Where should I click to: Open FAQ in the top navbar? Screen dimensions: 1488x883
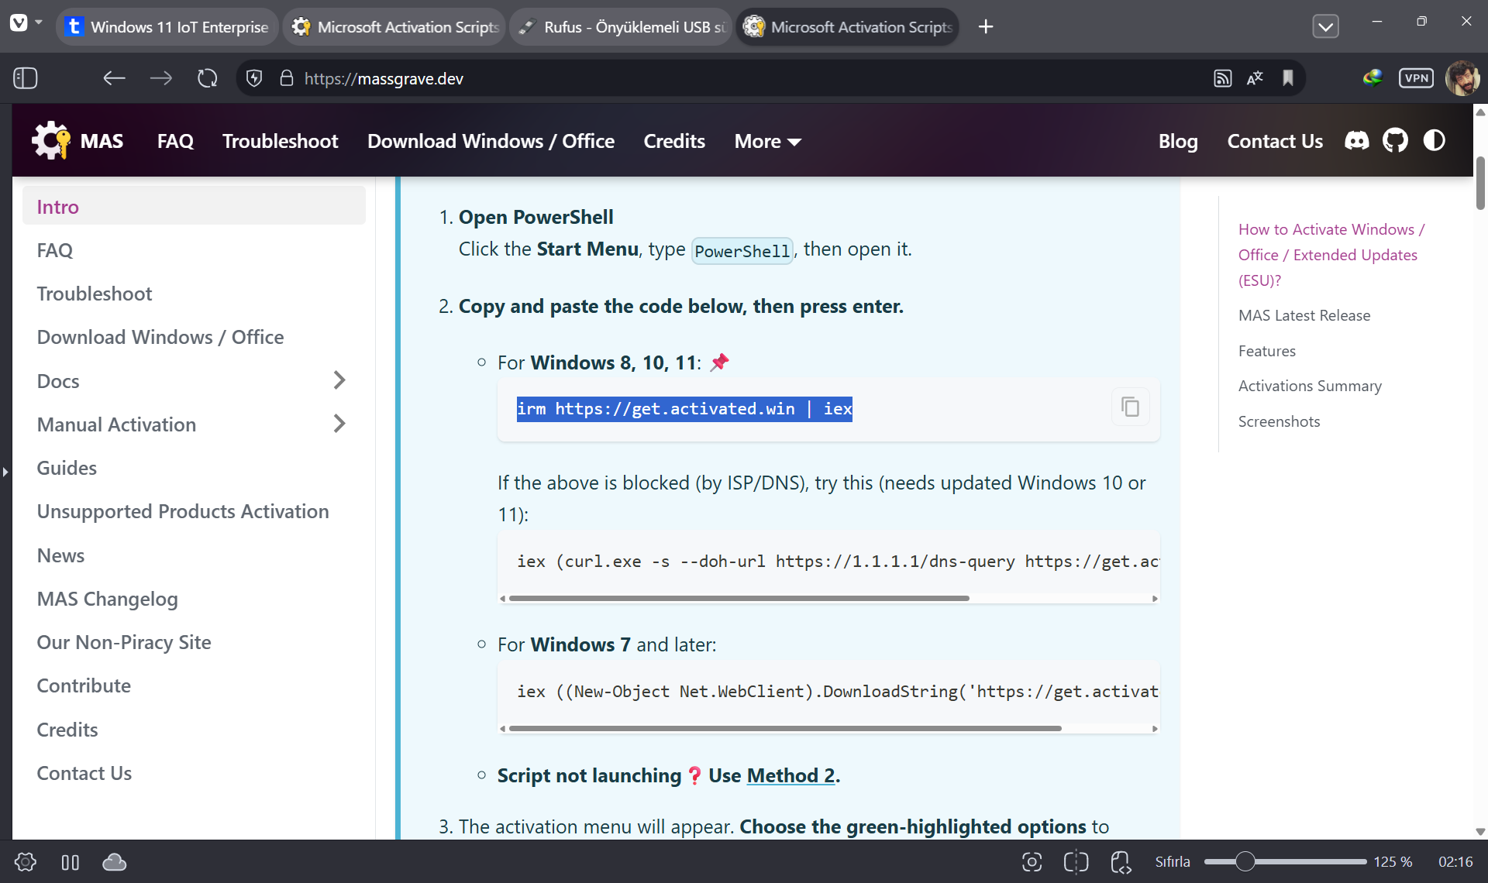pyautogui.click(x=175, y=141)
